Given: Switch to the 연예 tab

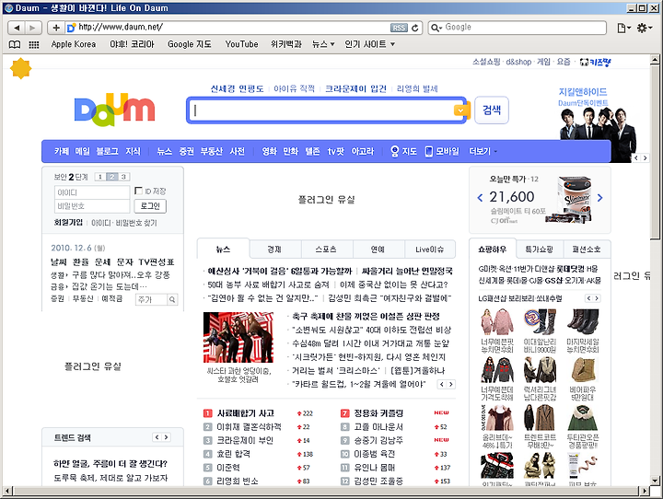Looking at the screenshot, I should tap(378, 249).
